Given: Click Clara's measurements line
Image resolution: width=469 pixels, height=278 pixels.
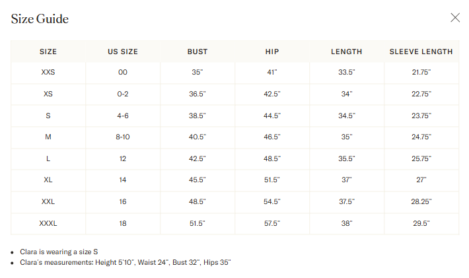Looking at the screenshot, I should click(x=126, y=262).
